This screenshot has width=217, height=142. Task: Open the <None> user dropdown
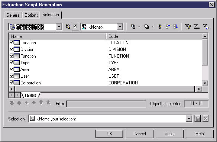tap(120, 27)
